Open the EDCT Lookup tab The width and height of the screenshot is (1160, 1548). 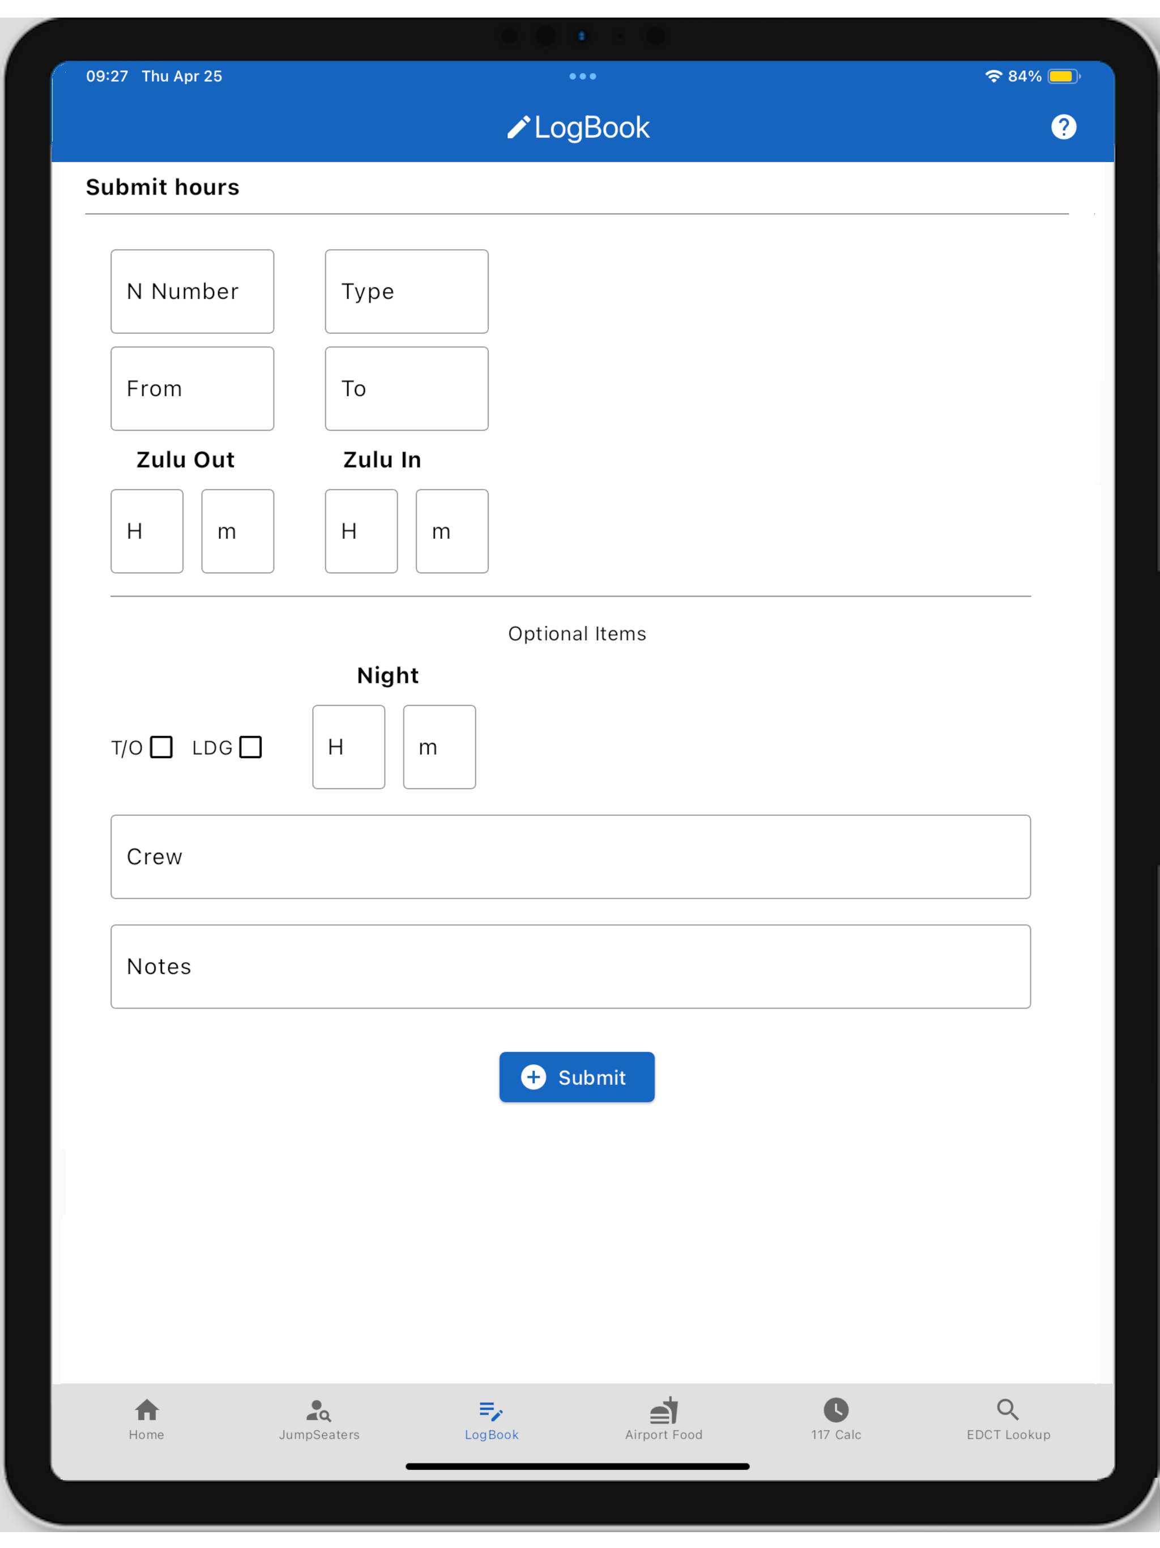pos(1008,1419)
